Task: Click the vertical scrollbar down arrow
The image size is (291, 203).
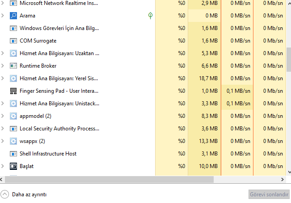Action: [289, 172]
